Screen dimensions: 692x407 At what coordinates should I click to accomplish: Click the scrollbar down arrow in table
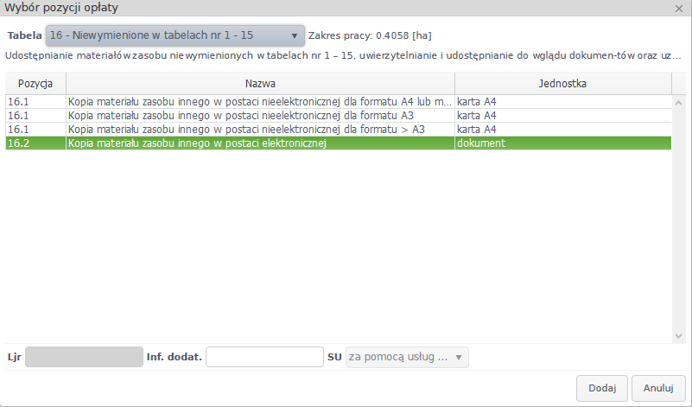coord(678,337)
